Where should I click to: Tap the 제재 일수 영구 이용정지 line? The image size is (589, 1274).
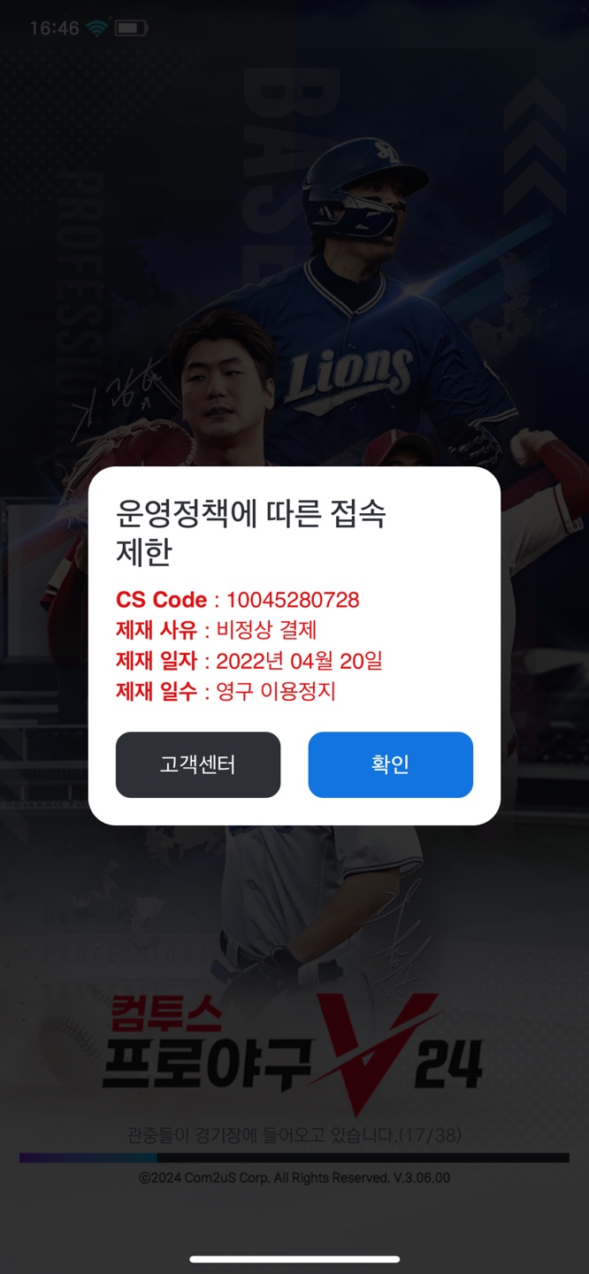pos(226,691)
